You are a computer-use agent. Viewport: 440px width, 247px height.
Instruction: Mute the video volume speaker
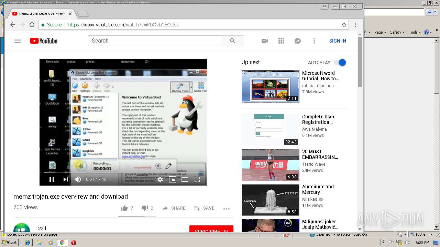click(x=78, y=179)
